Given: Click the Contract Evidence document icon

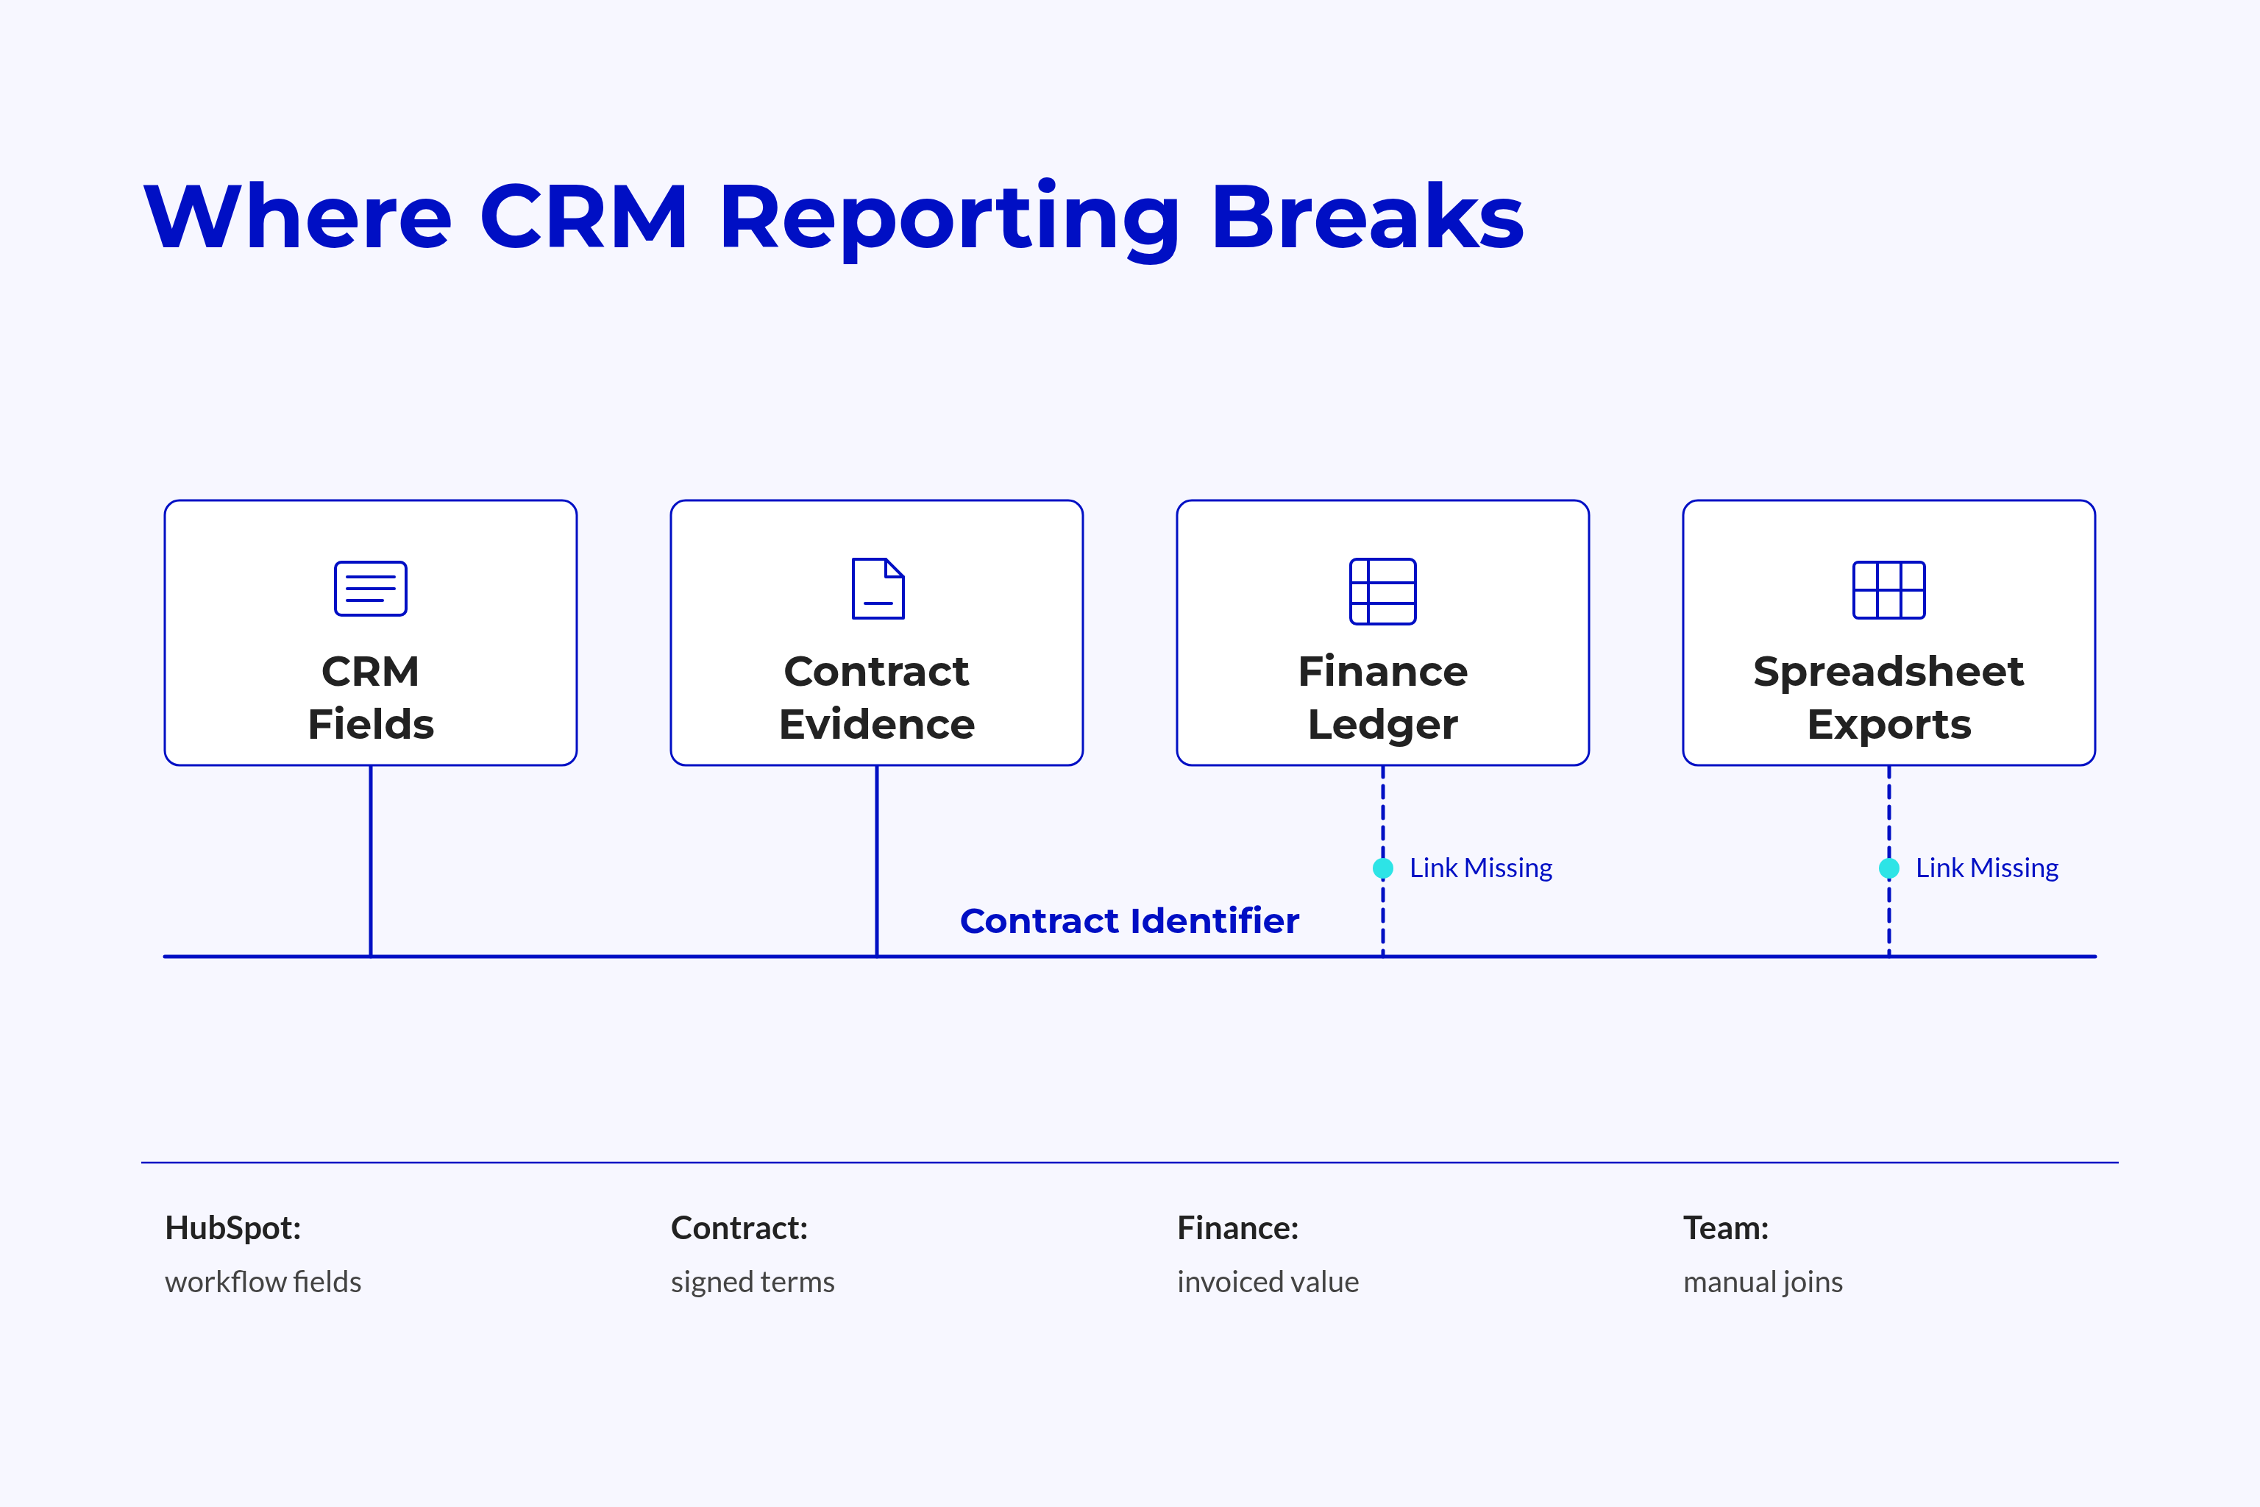Looking at the screenshot, I should click(878, 588).
